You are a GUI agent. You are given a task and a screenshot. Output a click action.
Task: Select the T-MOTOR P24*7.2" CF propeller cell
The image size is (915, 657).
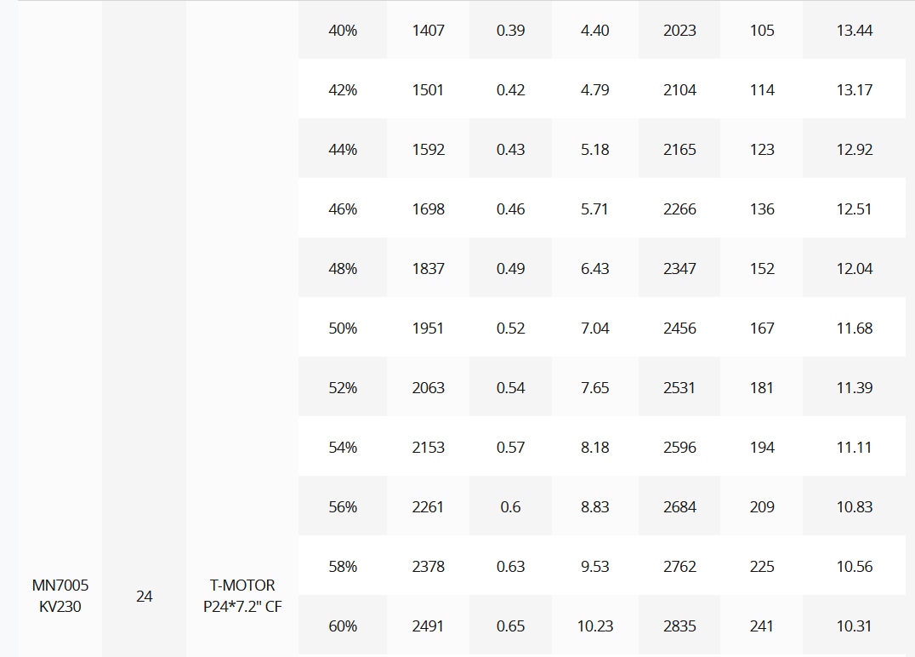coord(242,596)
